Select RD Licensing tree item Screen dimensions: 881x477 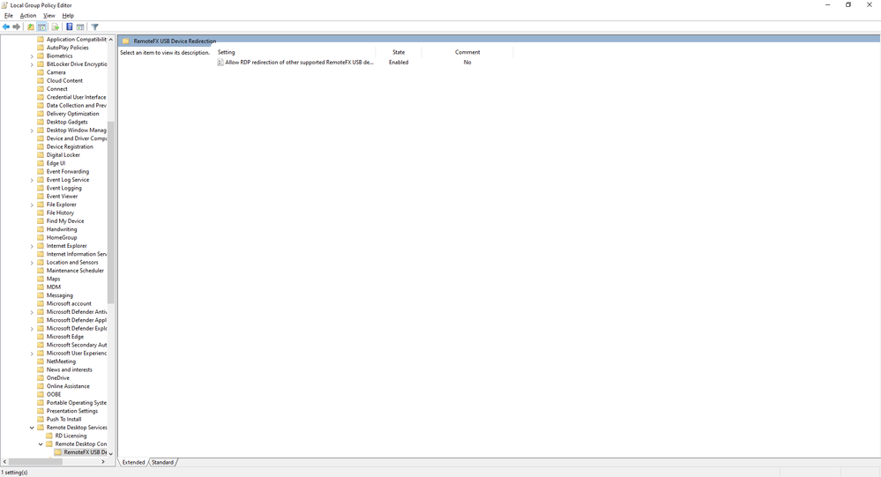pos(71,436)
